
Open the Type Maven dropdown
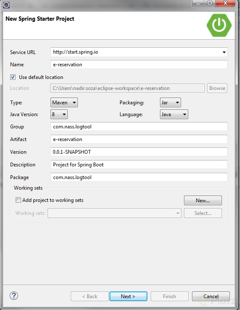point(64,102)
